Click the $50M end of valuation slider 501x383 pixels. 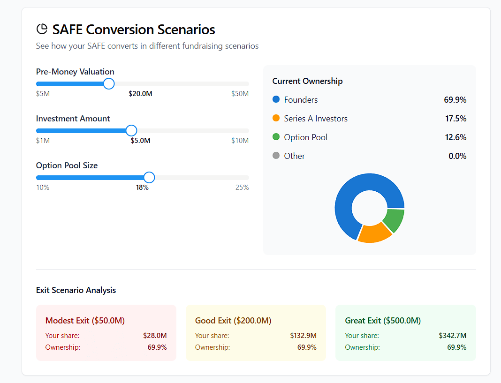247,84
